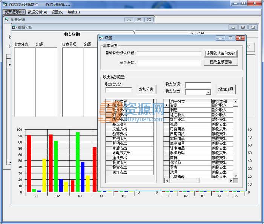Select the 基本收入 row in 收支类别 list
Viewport: 264px width, 224px height.
coord(129,124)
